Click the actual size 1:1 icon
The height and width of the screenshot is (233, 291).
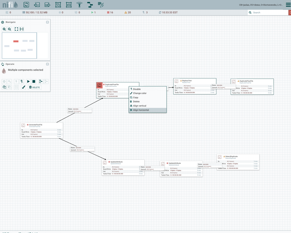[21, 29]
